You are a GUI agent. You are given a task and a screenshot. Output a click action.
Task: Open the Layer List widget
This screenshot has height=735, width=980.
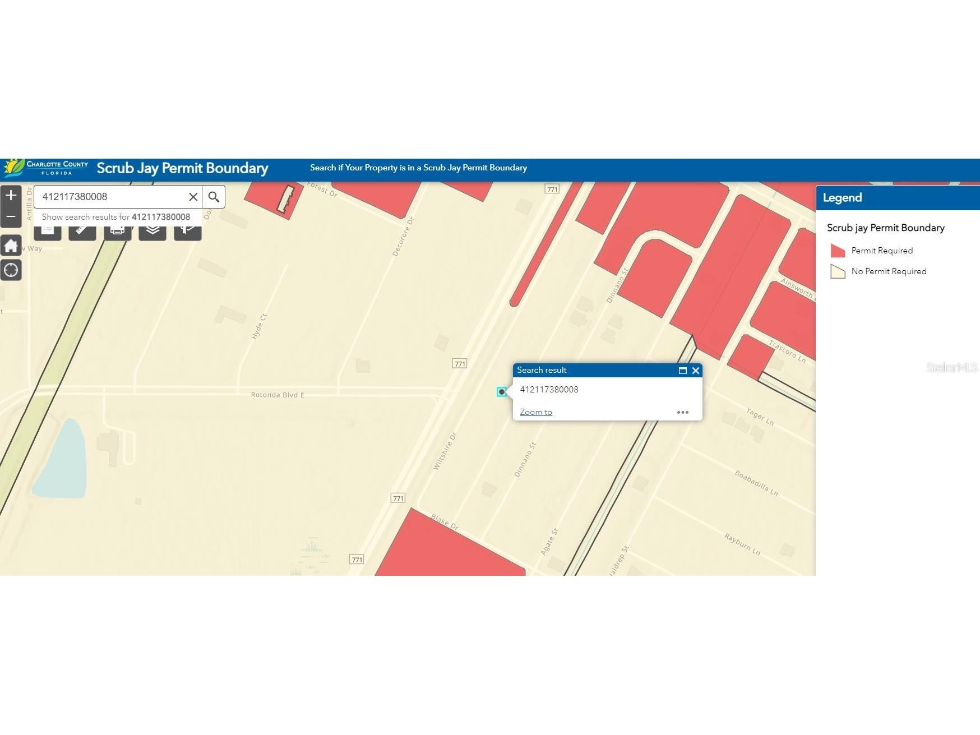[x=152, y=232]
